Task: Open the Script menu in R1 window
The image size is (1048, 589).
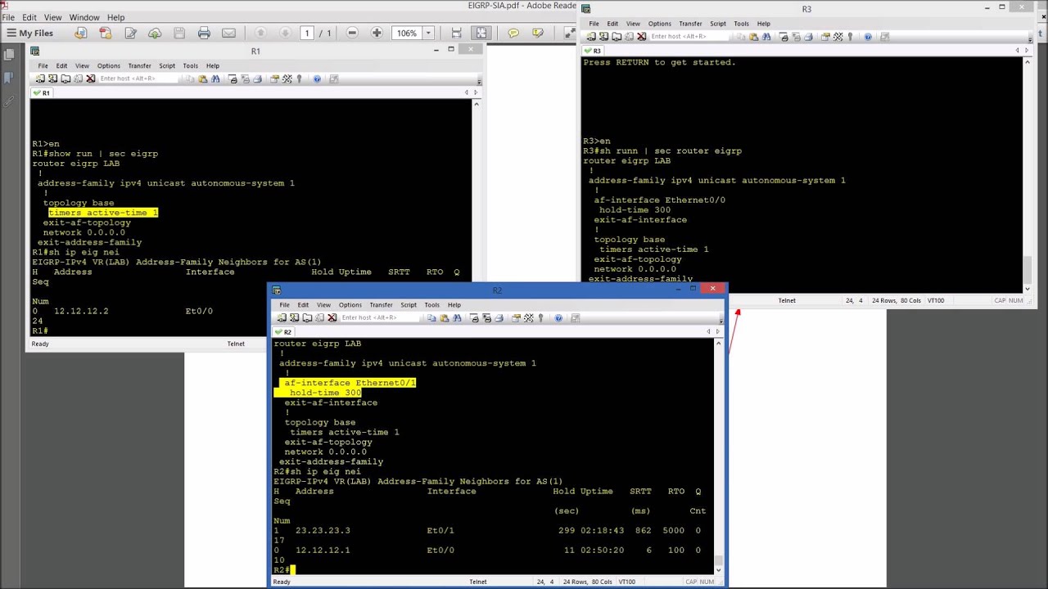Action: (x=167, y=65)
